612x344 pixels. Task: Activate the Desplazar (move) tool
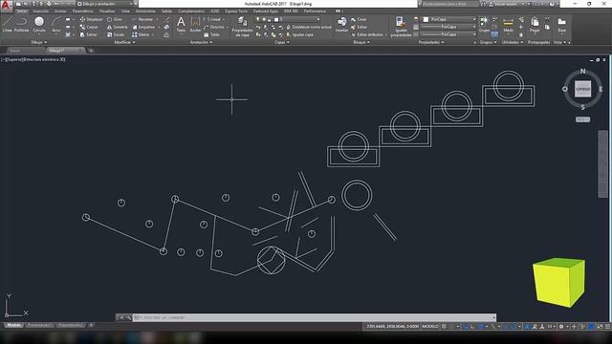coord(92,19)
